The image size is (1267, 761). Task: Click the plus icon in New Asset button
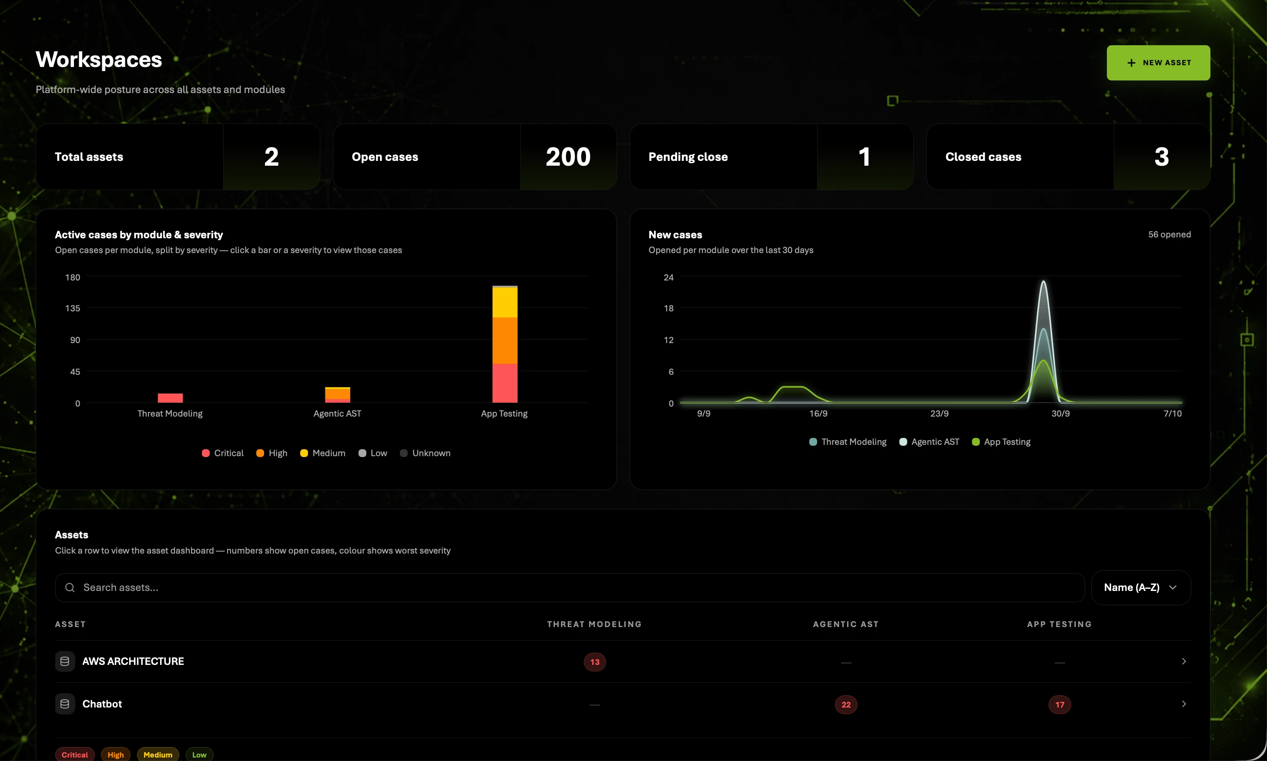[1131, 63]
